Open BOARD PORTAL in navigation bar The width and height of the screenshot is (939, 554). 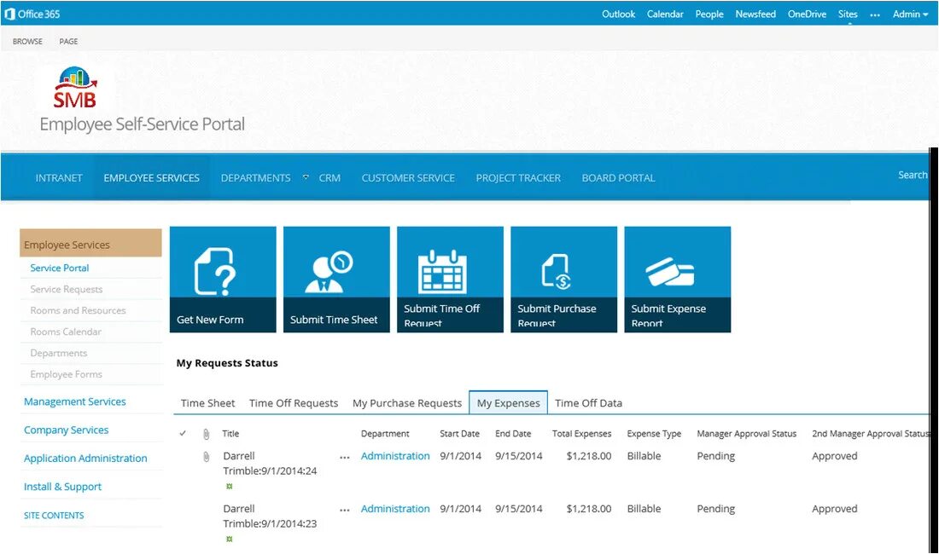618,177
